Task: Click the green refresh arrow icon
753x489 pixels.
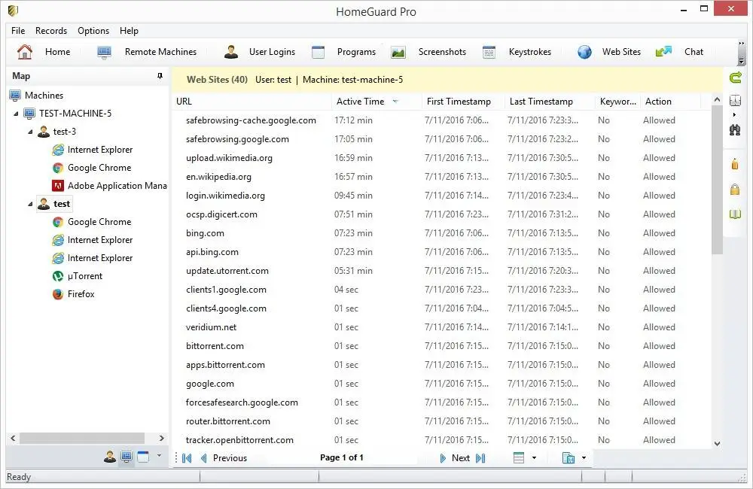Action: [735, 77]
